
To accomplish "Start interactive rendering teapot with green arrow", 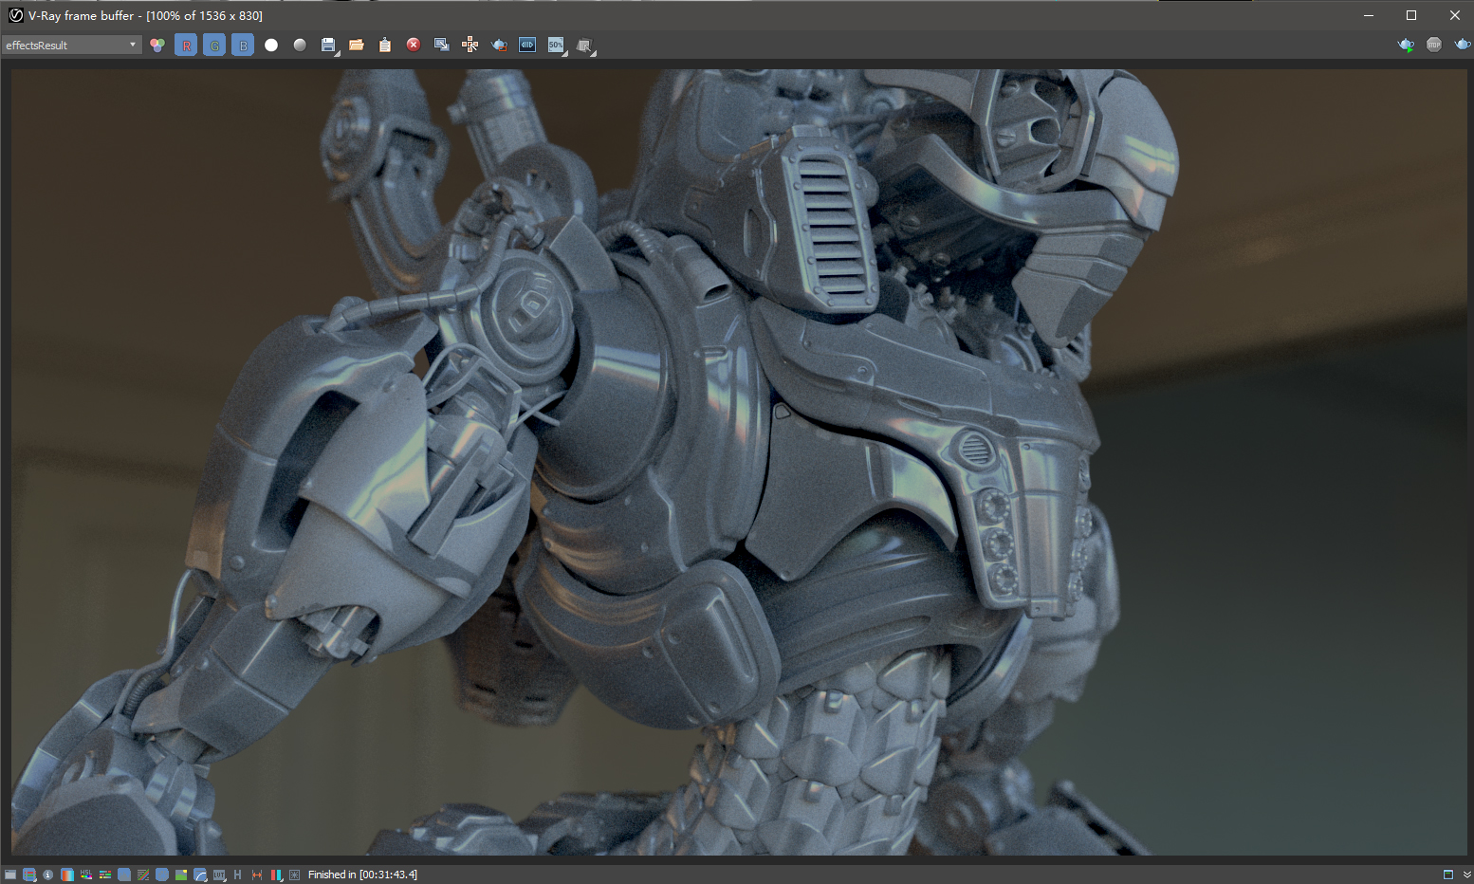I will 1406,45.
